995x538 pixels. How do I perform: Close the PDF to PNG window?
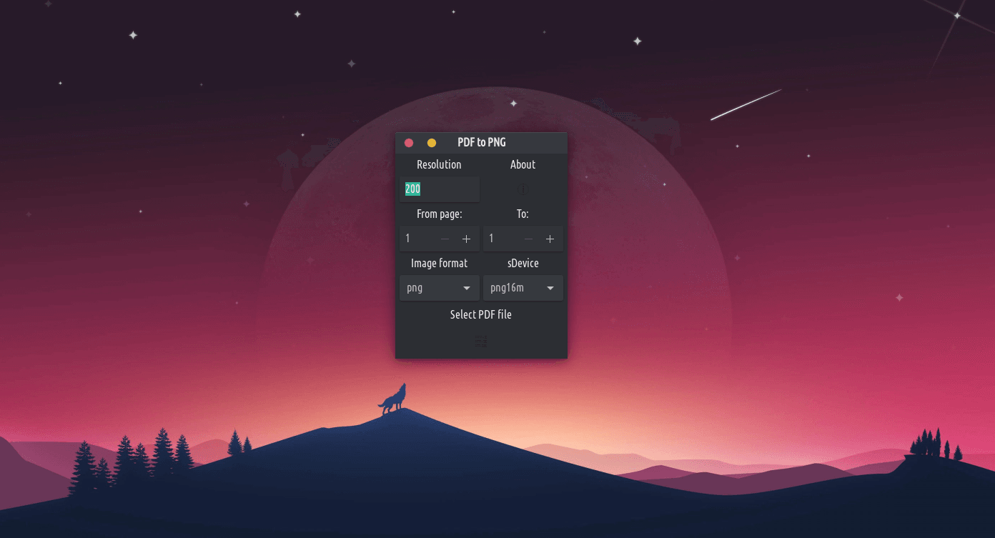409,143
